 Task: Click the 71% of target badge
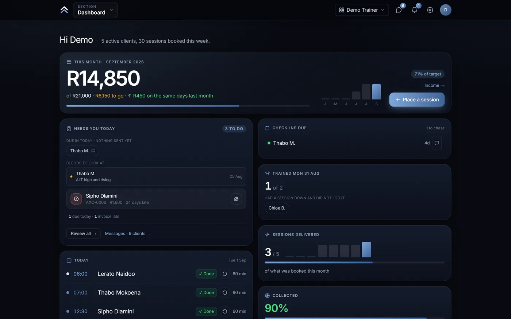point(428,74)
